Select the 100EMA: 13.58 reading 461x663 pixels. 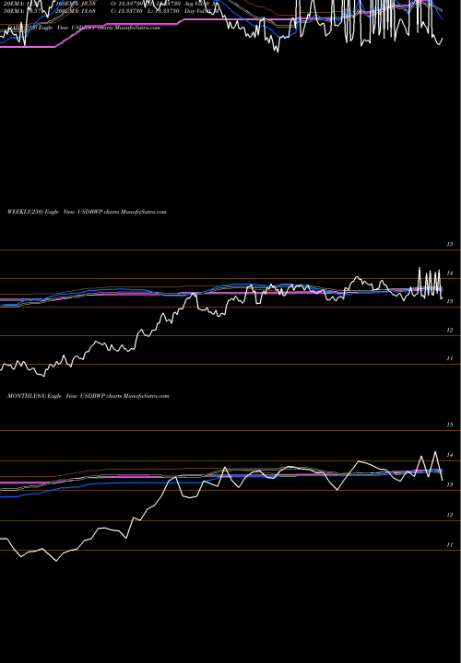coord(76,4)
